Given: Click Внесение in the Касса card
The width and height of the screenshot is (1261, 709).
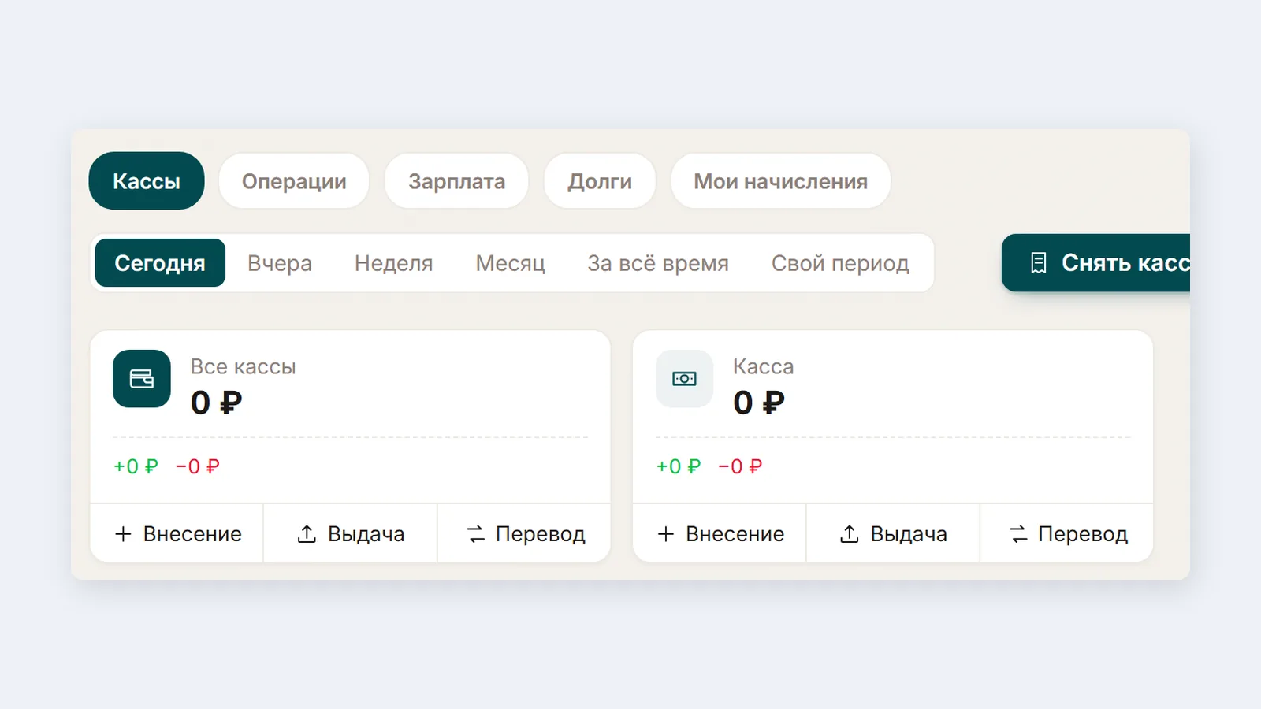Looking at the screenshot, I should [x=720, y=534].
